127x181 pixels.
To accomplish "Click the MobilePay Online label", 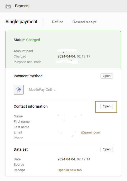I will [x=42, y=90].
